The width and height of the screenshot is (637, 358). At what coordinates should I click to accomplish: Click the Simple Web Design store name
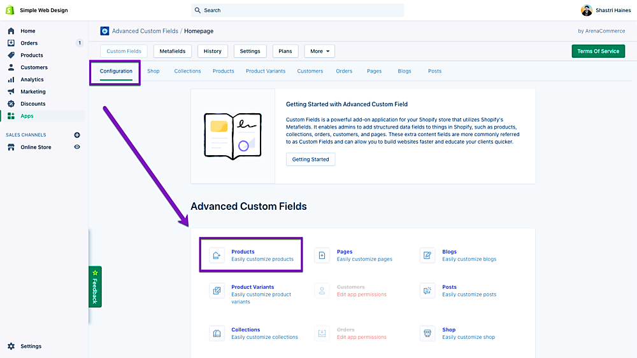pyautogui.click(x=44, y=10)
